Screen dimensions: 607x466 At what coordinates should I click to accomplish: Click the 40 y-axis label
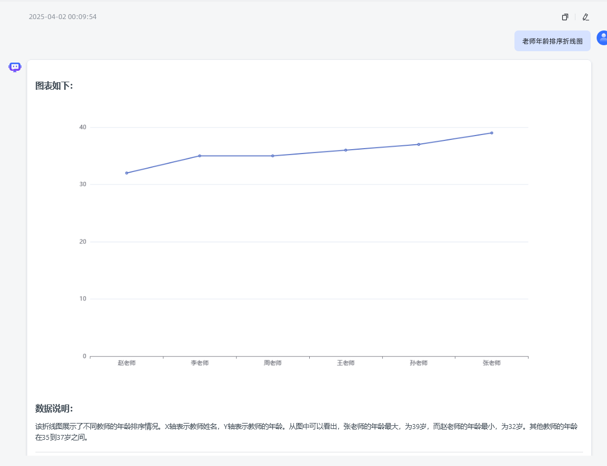click(83, 127)
